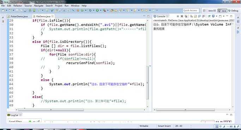Click the Print toolbar icon
This screenshot has height=130, width=241.
(x=25, y=10)
